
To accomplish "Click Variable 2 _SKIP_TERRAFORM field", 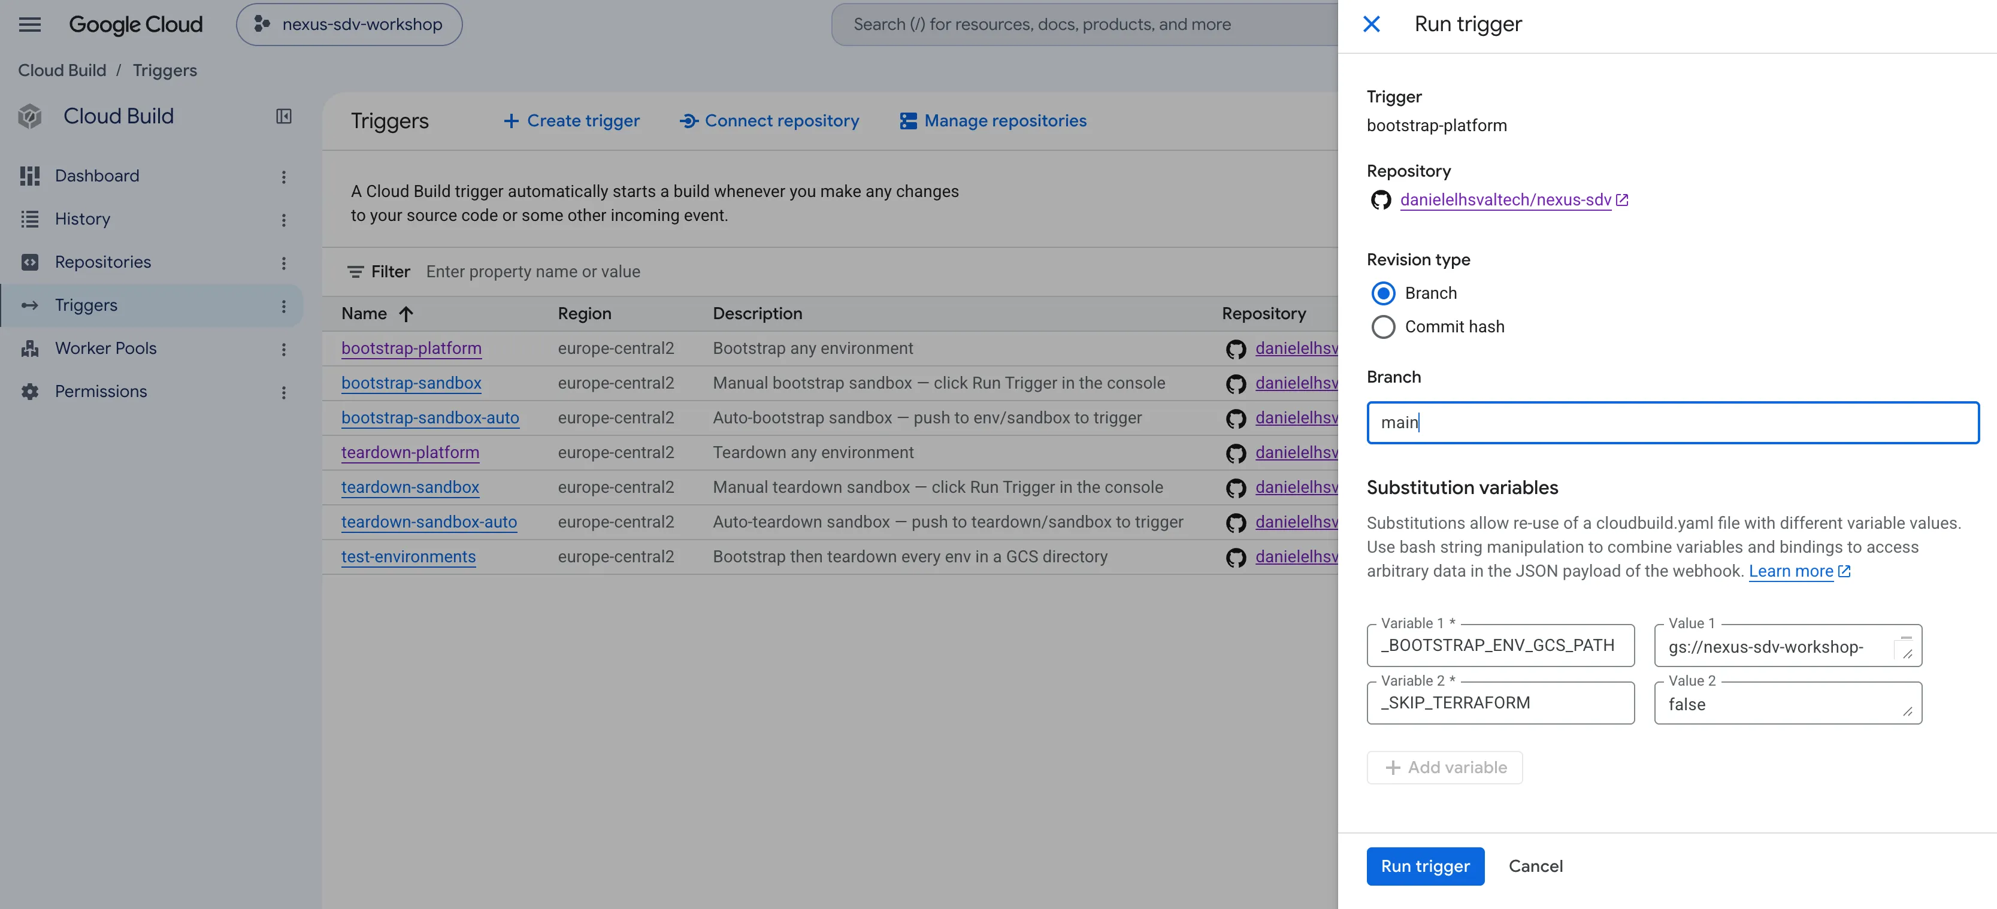I will pyautogui.click(x=1500, y=703).
